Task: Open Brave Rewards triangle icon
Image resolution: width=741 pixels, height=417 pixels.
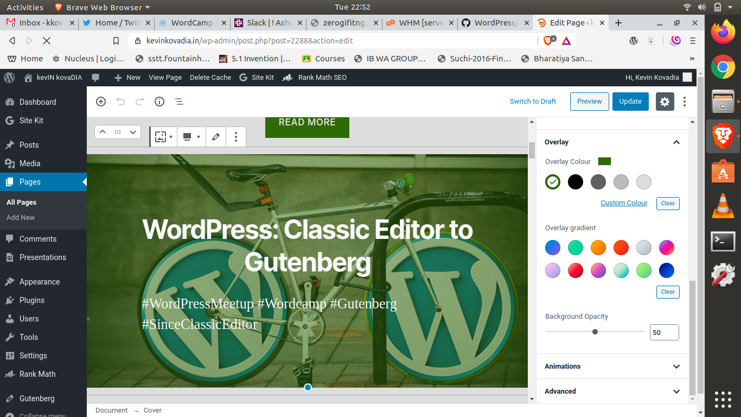Action: tap(566, 41)
